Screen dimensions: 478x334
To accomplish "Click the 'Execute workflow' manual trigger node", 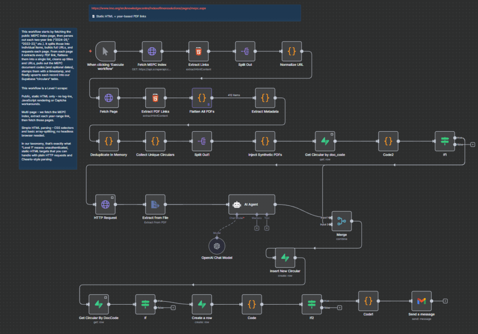I will pos(105,51).
